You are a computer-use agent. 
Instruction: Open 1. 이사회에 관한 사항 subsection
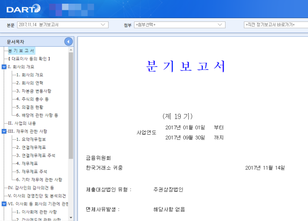coord(36,212)
